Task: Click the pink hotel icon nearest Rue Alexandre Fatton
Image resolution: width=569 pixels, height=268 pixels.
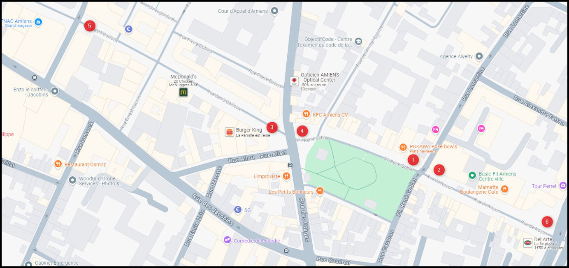Action: point(481,129)
